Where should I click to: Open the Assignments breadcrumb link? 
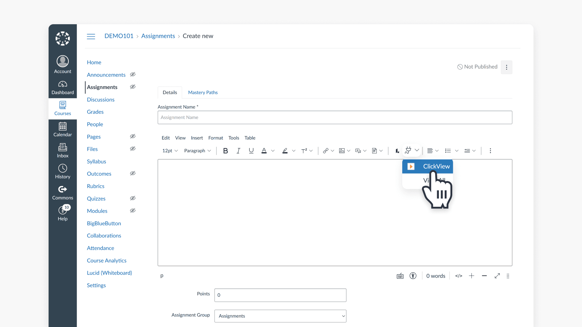pos(158,36)
